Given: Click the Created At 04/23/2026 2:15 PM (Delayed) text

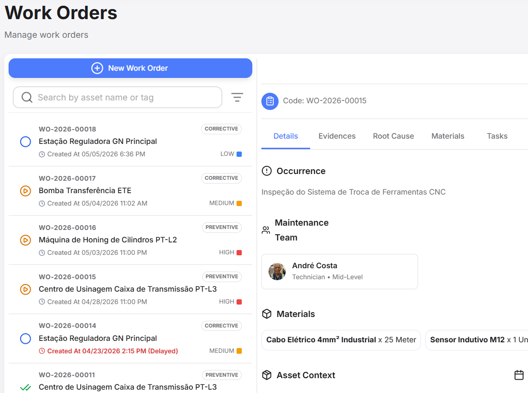Looking at the screenshot, I should point(112,351).
